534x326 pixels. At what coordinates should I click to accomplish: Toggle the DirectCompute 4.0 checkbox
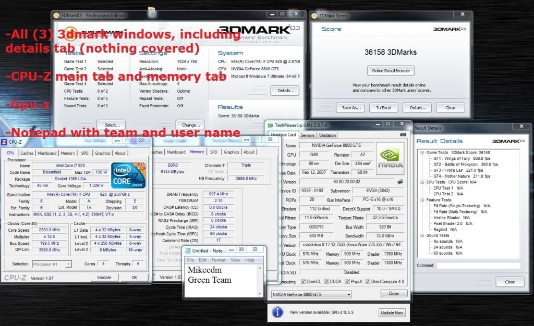(x=368, y=281)
